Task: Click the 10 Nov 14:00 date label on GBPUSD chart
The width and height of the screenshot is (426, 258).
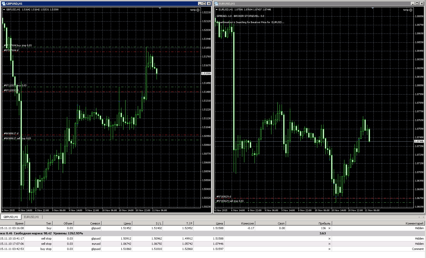Action: pos(126,210)
